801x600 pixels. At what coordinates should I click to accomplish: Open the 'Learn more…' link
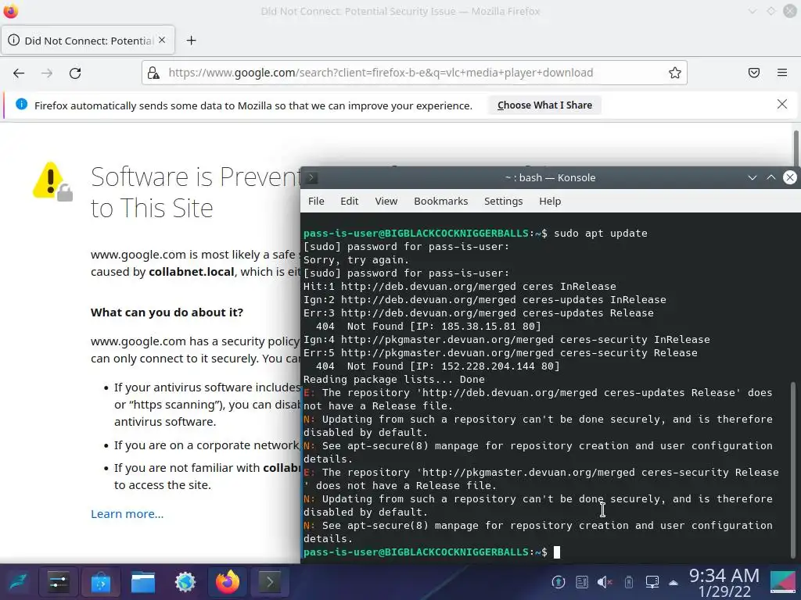tap(128, 514)
